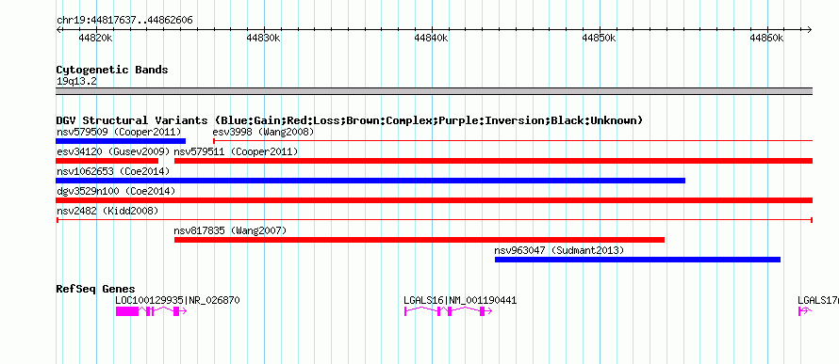Select the red nsv817835 loss bar
Screen dimensions: 839x364
(419, 240)
